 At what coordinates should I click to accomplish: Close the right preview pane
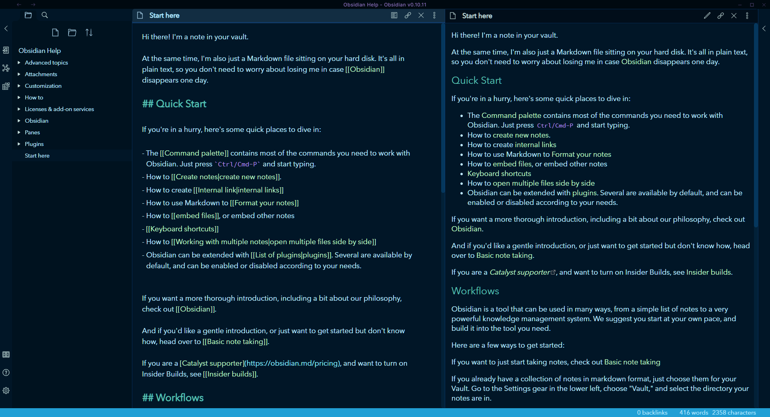click(734, 16)
